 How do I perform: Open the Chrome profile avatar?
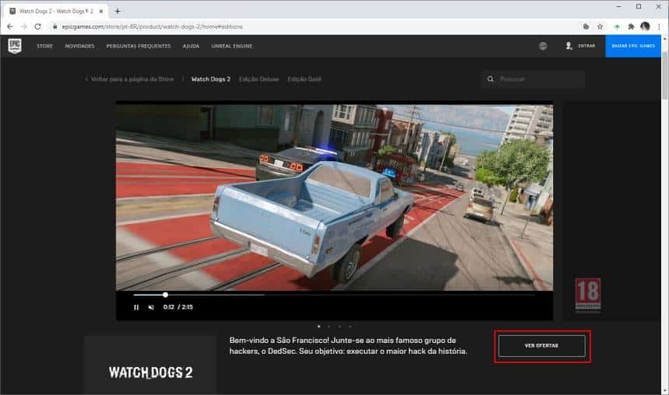(645, 26)
